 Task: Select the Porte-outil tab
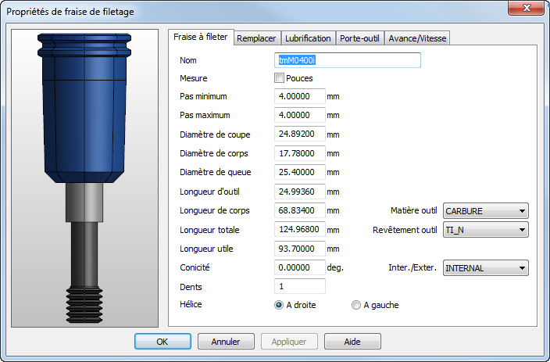point(359,38)
